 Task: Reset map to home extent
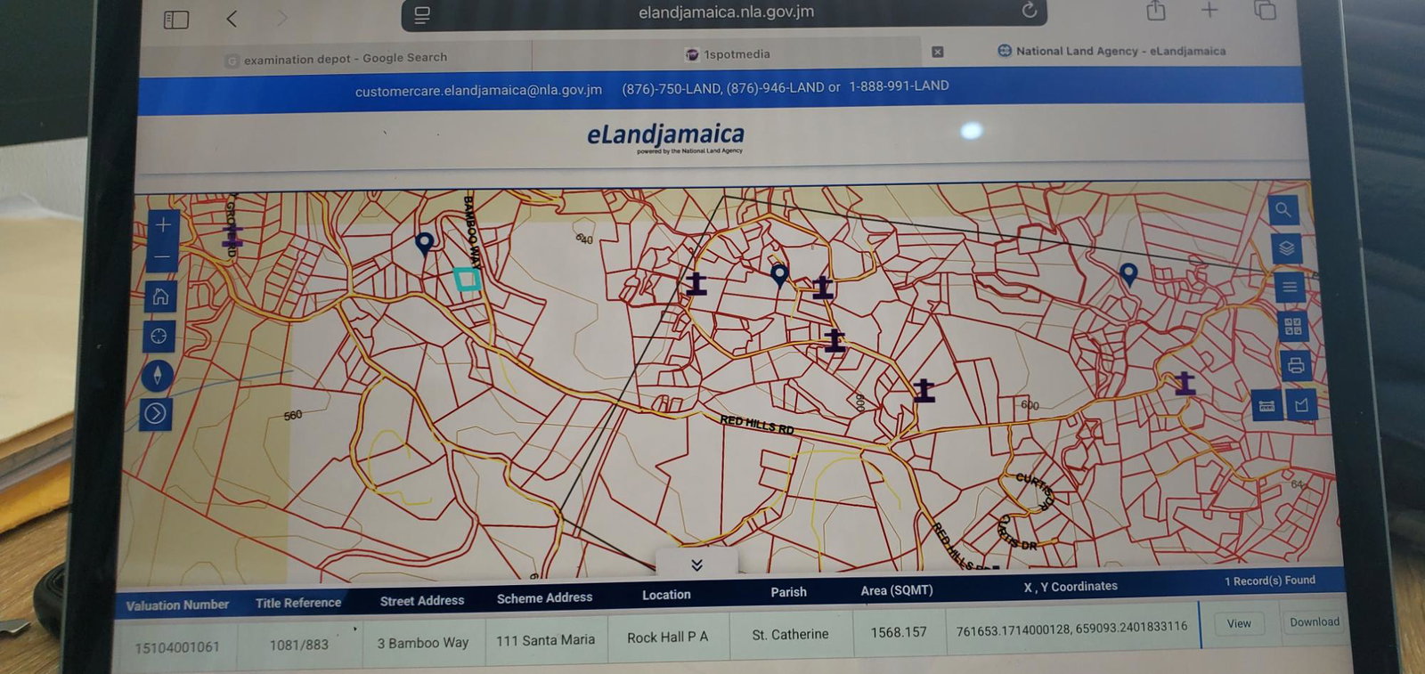[160, 296]
